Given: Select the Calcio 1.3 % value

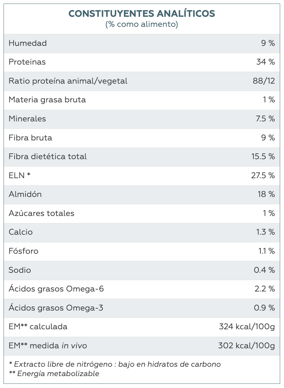Looking at the screenshot, I should 266,232.
